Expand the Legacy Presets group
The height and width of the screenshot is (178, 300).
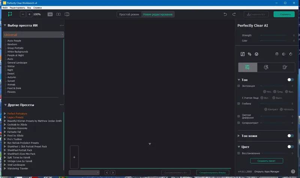[5, 117]
